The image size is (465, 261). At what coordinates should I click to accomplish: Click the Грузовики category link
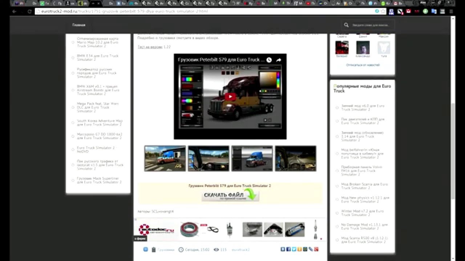166,250
